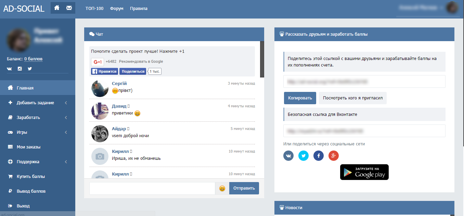Open ТОП-100 in top navigation
This screenshot has height=216, width=464.
(x=94, y=9)
